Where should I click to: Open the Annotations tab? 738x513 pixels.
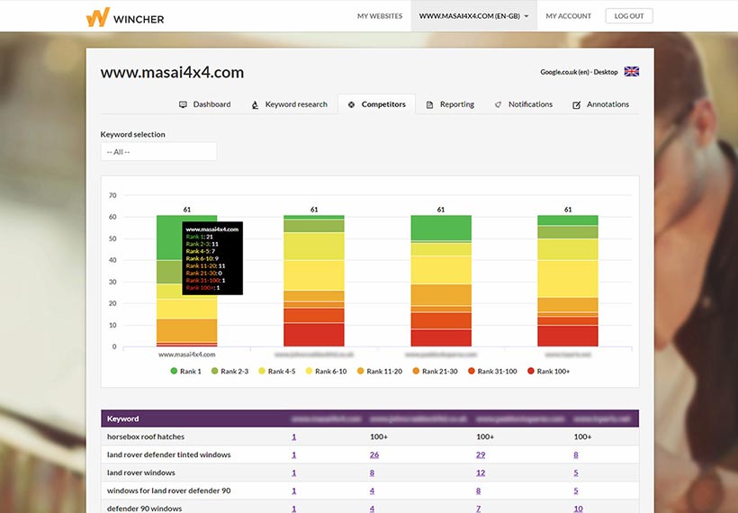tap(600, 104)
